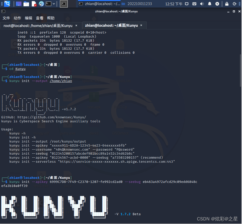Select the highlighted workspace terminal icon

pos(64,4)
